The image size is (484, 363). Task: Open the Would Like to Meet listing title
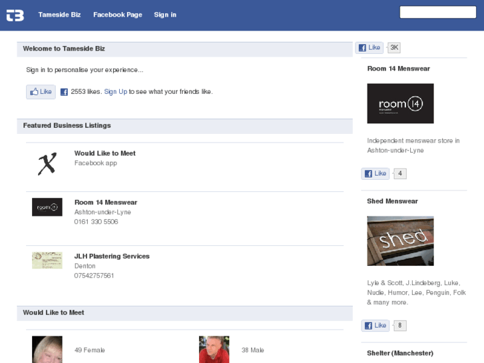[105, 153]
